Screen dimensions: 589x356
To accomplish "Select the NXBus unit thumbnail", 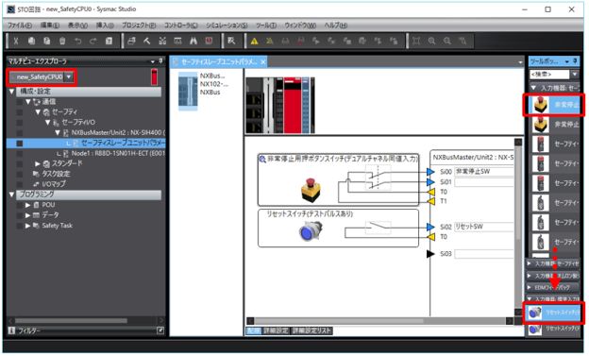I will tap(188, 91).
